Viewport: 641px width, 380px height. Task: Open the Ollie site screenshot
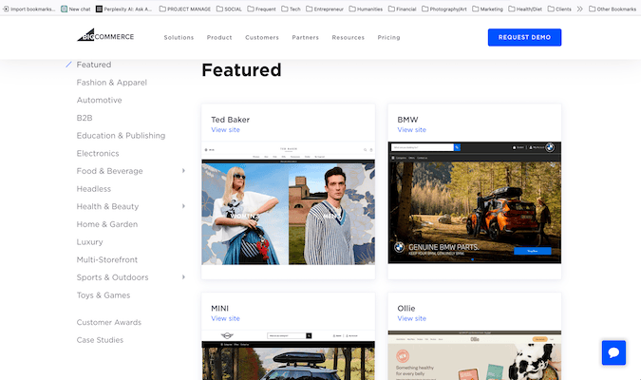tap(475, 355)
